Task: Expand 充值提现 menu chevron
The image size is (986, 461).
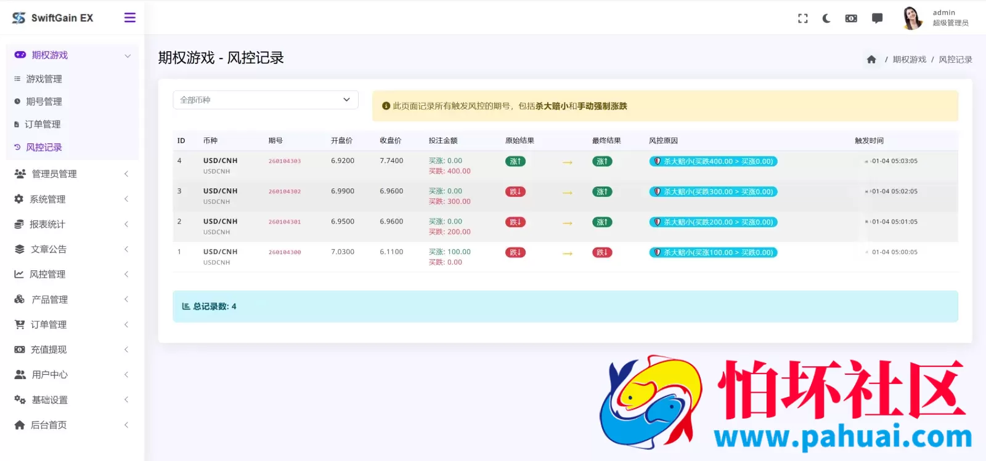Action: (x=126, y=350)
